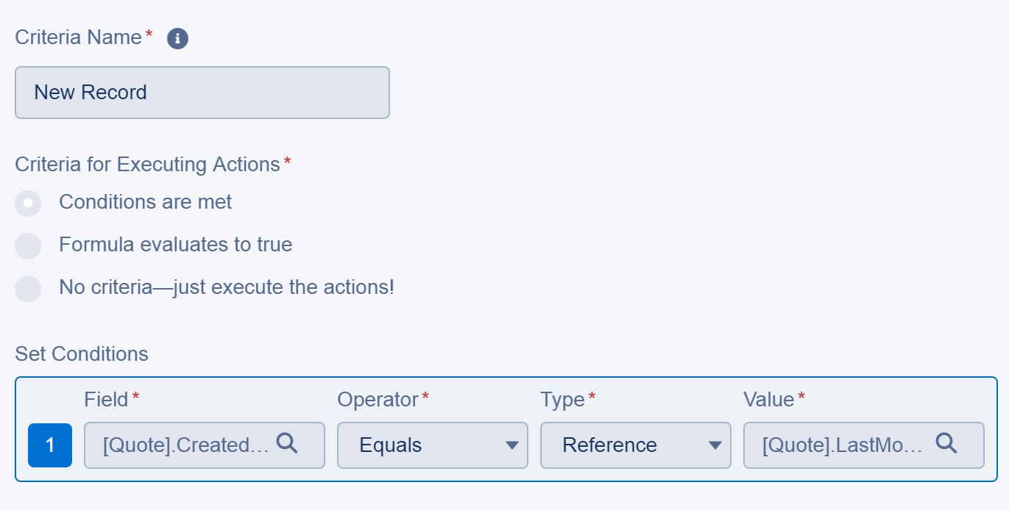
Task: Click the "Criteria Name" label text
Action: click(x=78, y=37)
